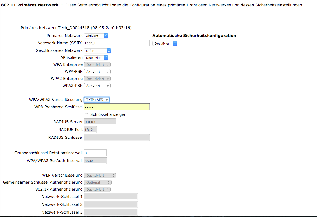Click the Gruppenschlüssel Rotationsintervall label

tap(48, 153)
